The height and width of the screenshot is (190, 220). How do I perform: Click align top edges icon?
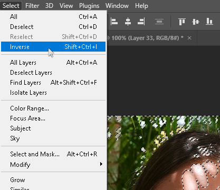coord(182,22)
